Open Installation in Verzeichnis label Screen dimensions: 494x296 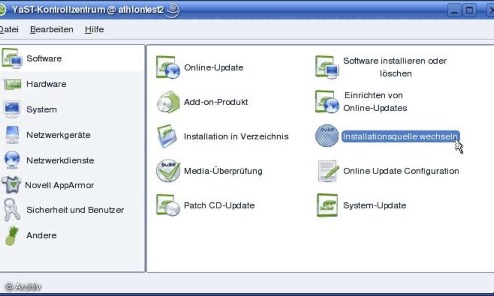pyautogui.click(x=236, y=136)
